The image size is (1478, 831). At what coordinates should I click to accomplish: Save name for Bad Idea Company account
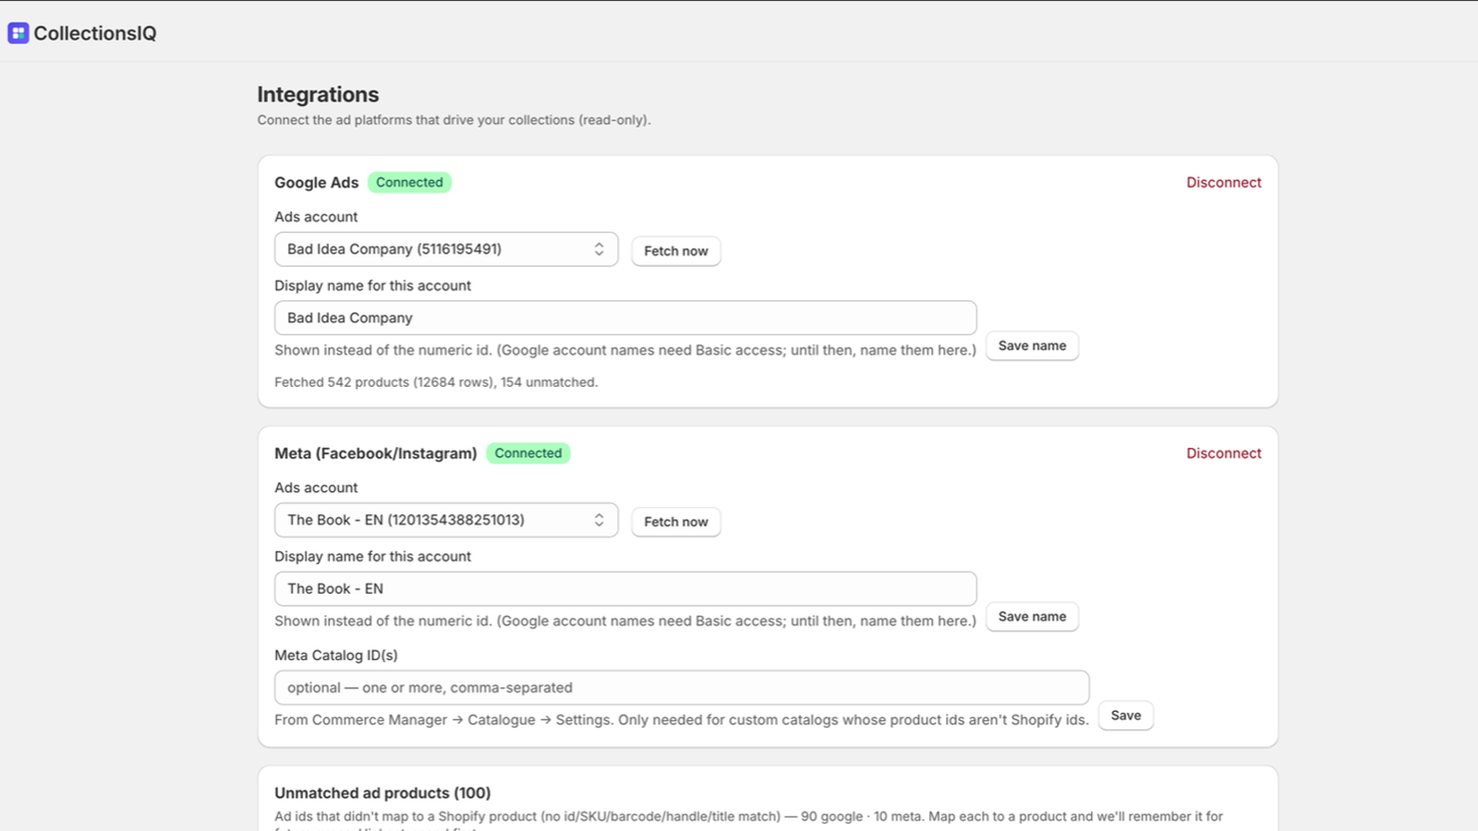(x=1032, y=345)
